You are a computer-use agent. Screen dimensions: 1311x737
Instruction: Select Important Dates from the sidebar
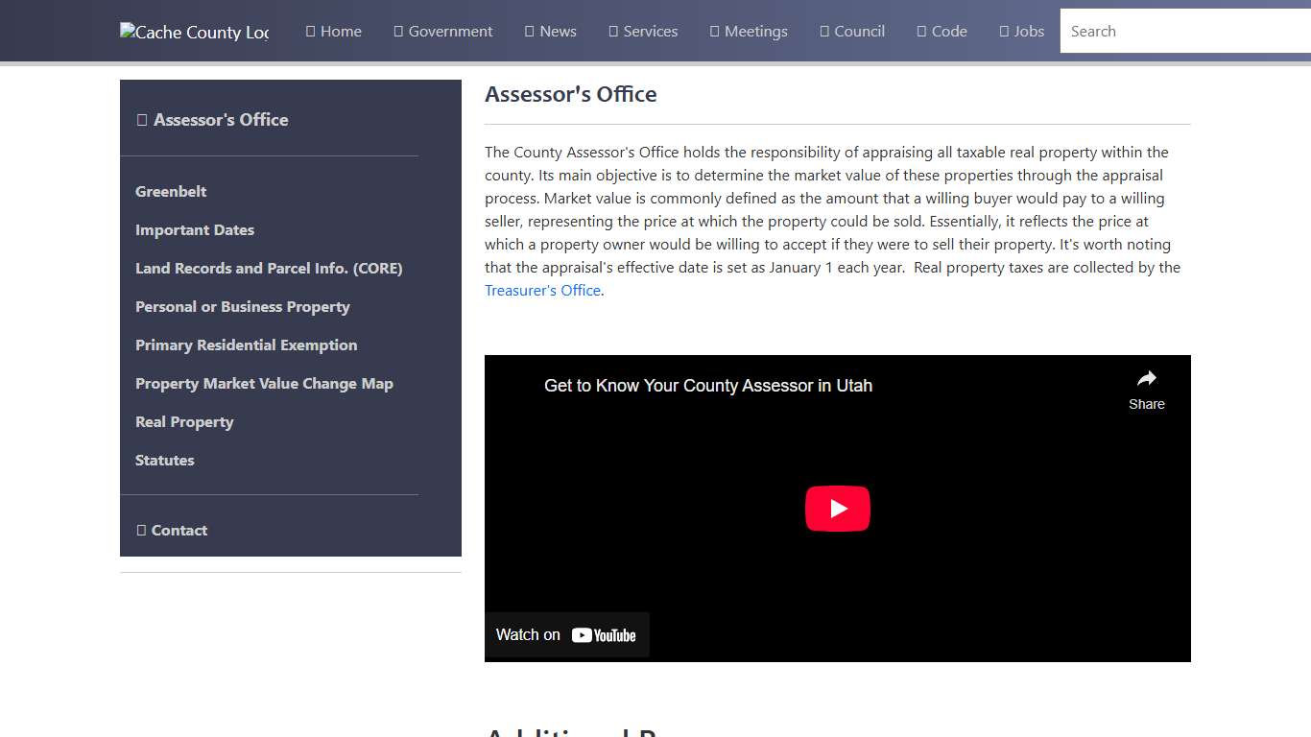(x=195, y=229)
